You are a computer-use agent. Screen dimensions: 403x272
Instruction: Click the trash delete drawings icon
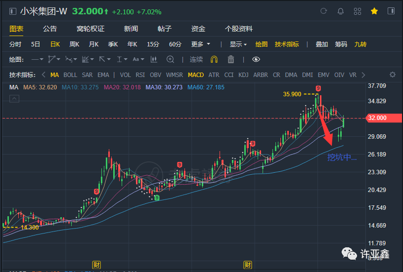[x=231, y=60]
